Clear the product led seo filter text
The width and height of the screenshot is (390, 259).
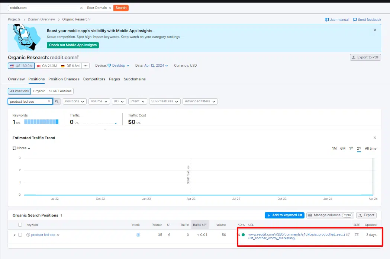(x=49, y=101)
